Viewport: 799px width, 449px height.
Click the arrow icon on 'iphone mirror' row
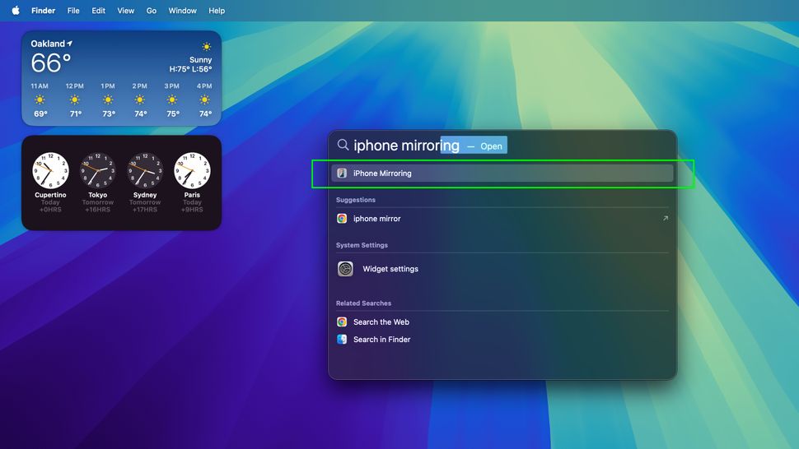(x=665, y=218)
